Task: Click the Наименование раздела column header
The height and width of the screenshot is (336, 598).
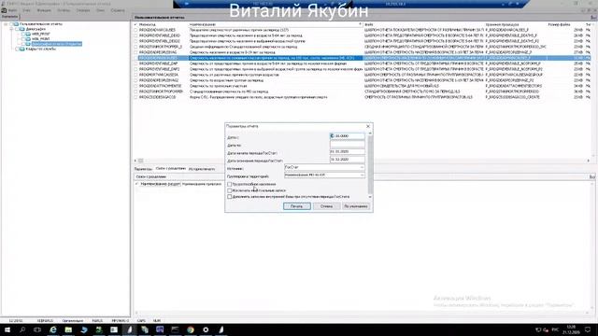Action: pos(160,184)
